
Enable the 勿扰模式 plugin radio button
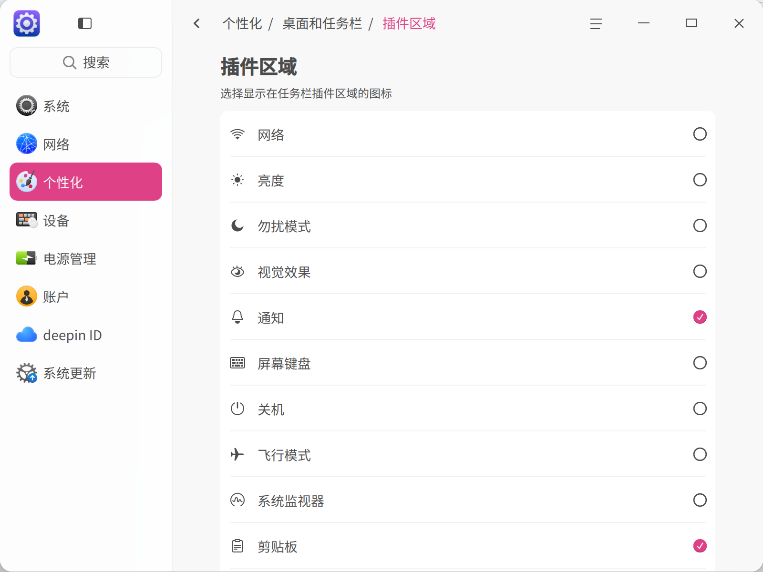coord(700,225)
